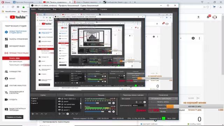Open the Редактировать menu in OBS

(44, 9)
